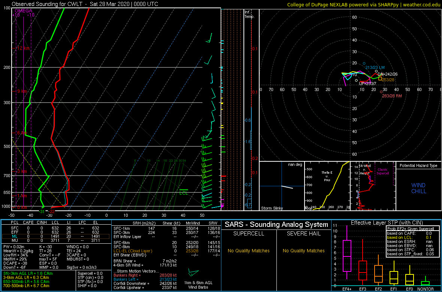
Task: Click the '3-6km AGL LR = 6.3 C/km' line
Action: click(x=27, y=278)
